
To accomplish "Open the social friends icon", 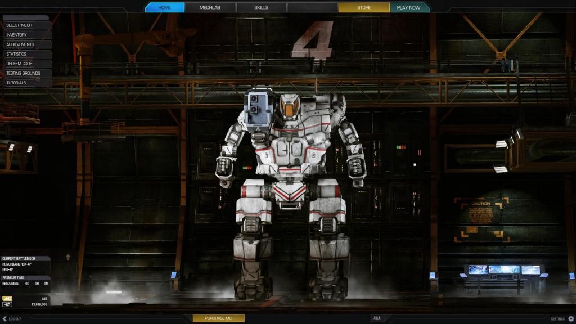I will pyautogui.click(x=376, y=318).
